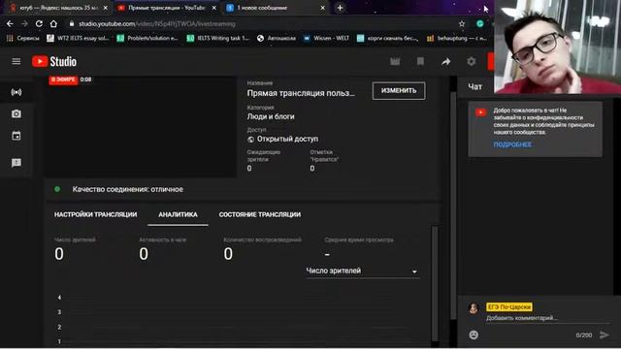Open IELTS Writing task 1 bookmark
Viewport: 621px width, 349px height.
click(x=218, y=38)
